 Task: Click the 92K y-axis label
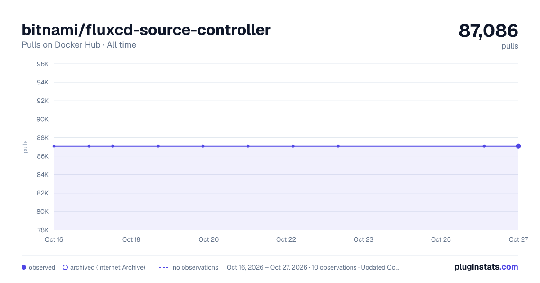pos(42,101)
